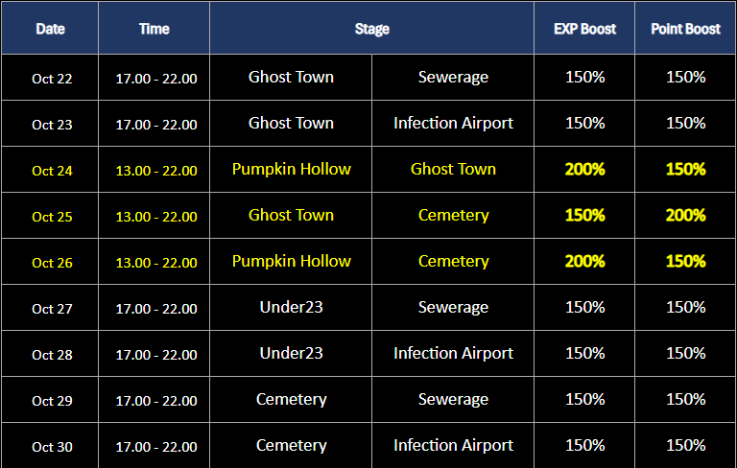This screenshot has width=737, height=468.
Task: Click the Time column header
Action: [x=154, y=29]
